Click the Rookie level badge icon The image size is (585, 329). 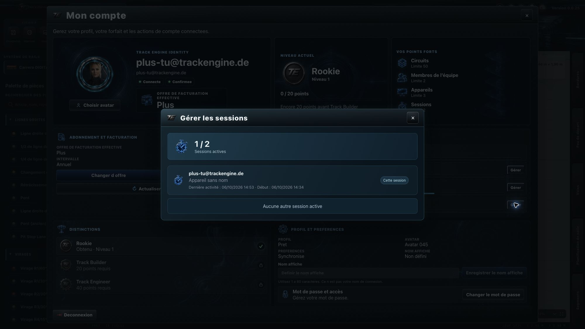[x=294, y=73]
